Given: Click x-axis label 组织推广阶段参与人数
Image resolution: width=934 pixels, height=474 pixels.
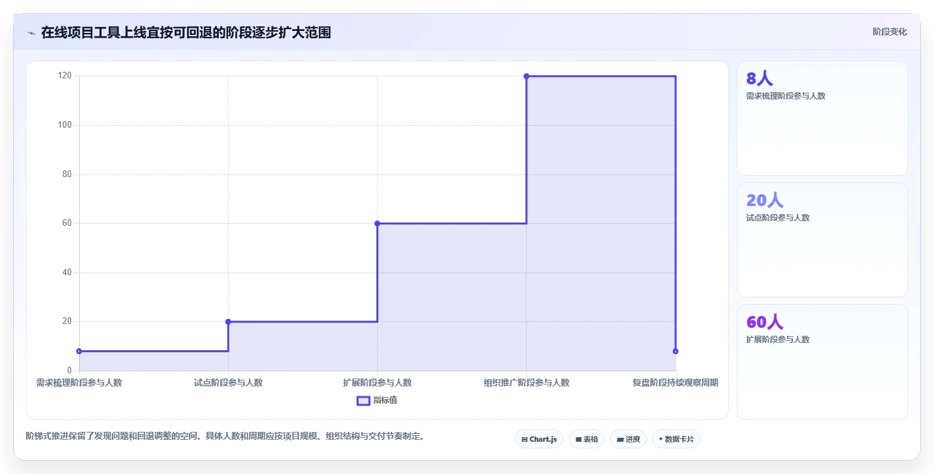Looking at the screenshot, I should pos(526,382).
